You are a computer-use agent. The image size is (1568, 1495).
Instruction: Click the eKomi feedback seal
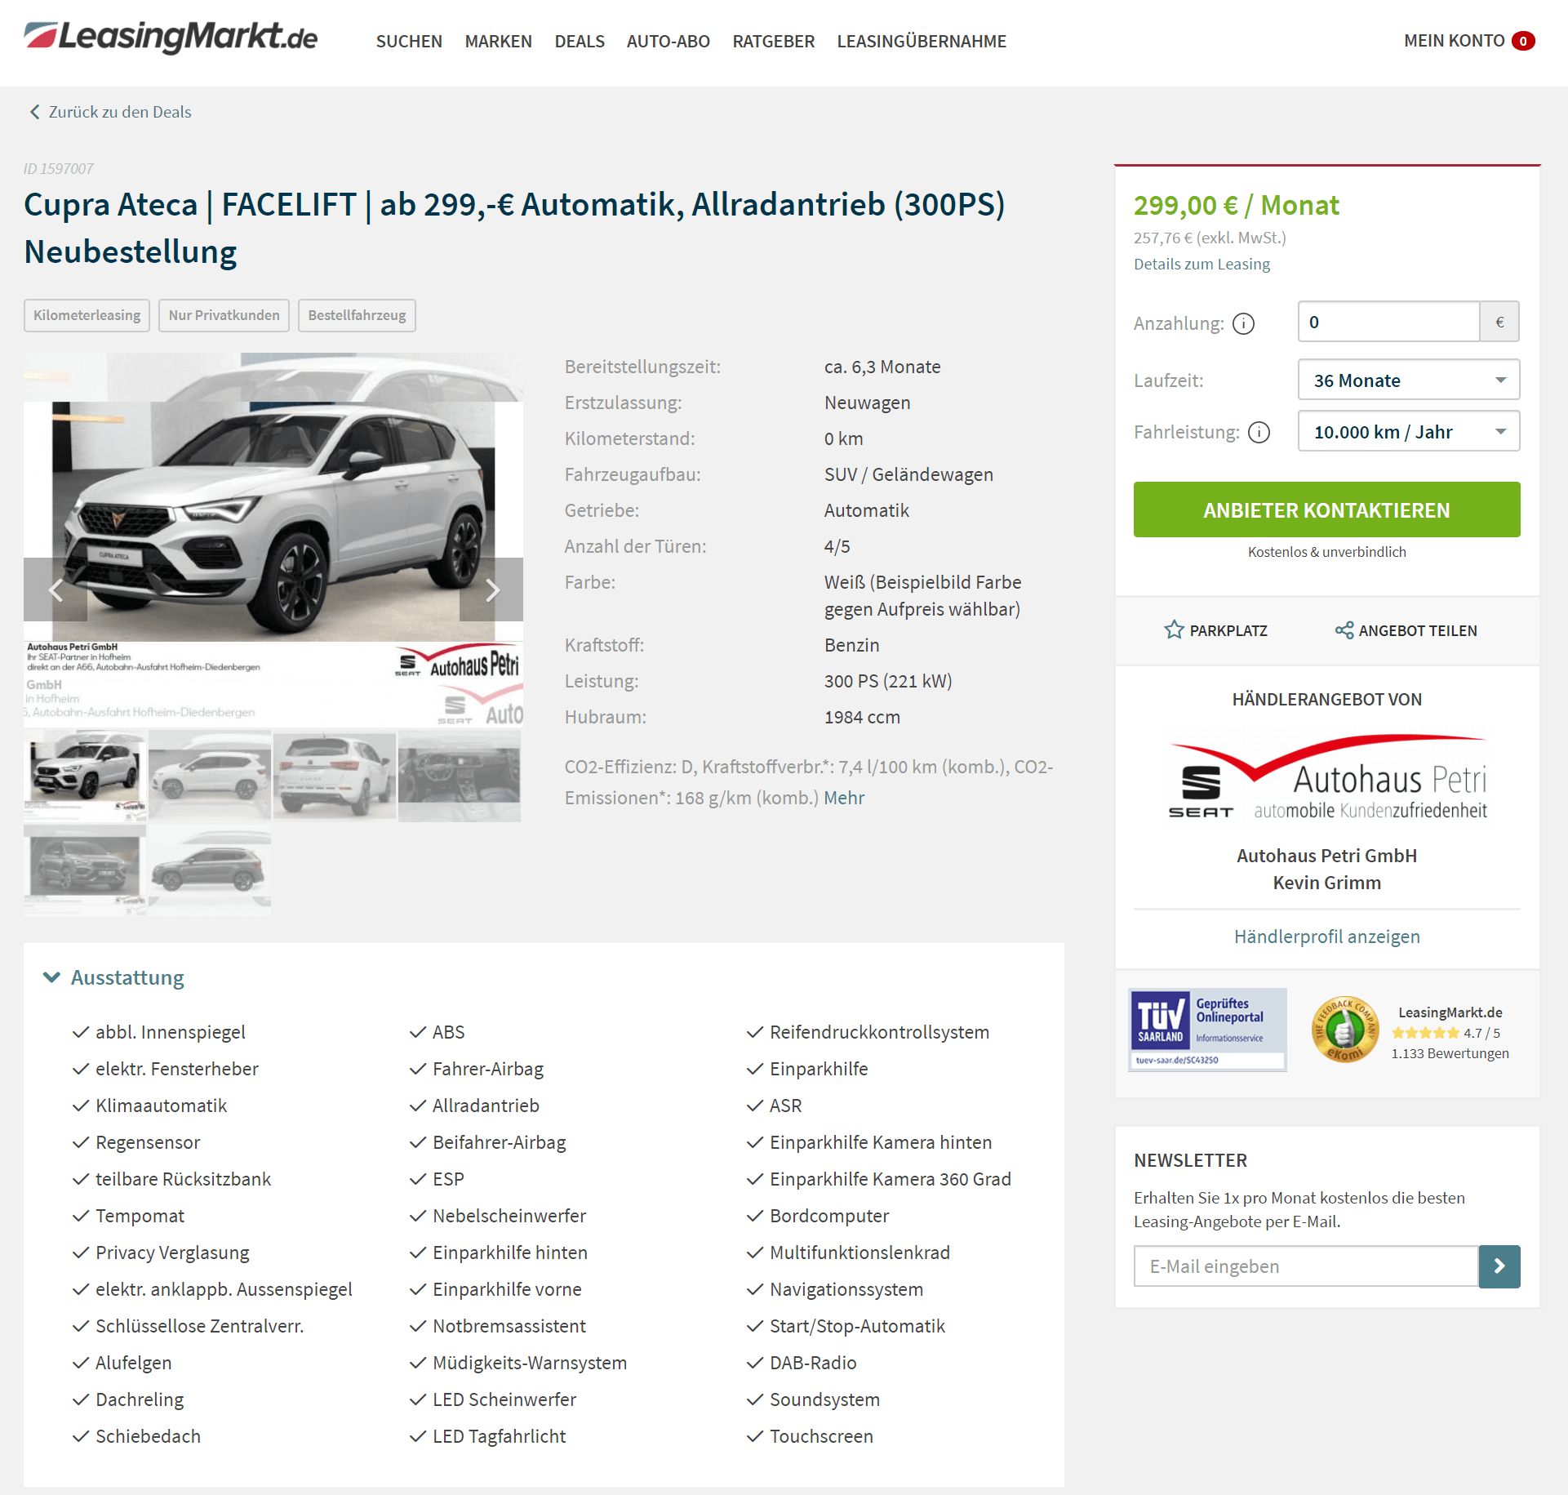[x=1344, y=1030]
